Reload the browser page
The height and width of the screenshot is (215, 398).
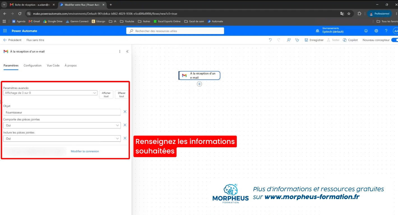[x=20, y=13]
